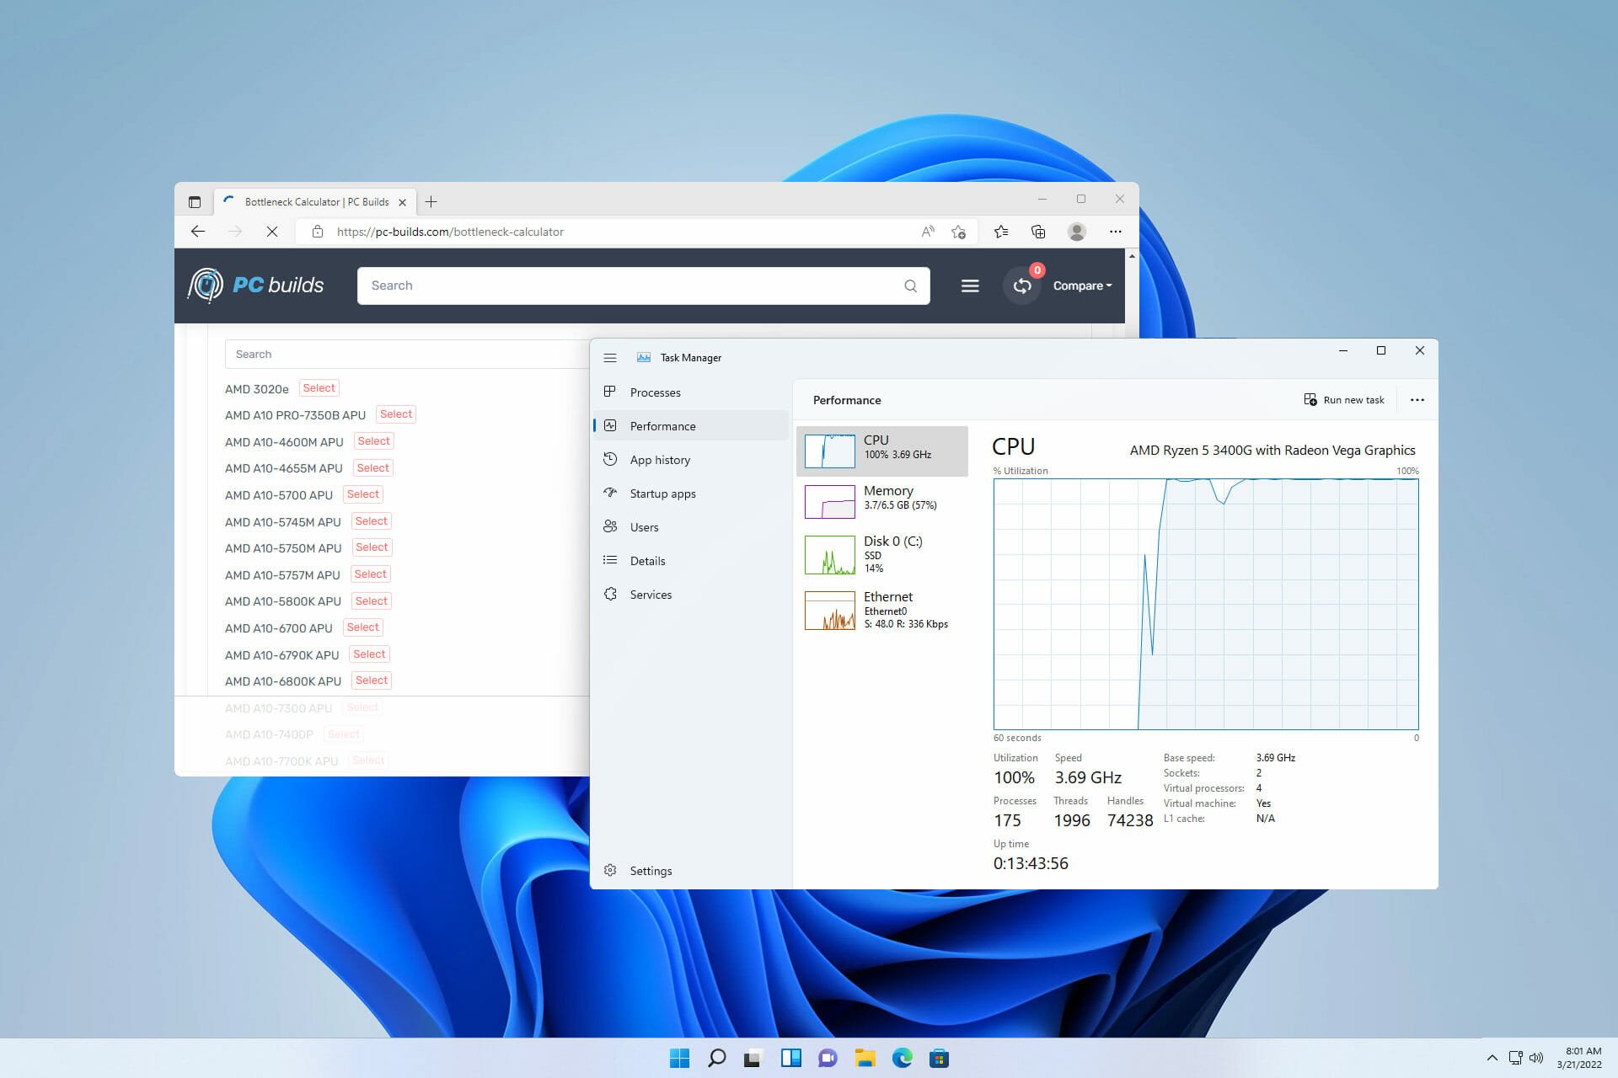
Task: Switch to the Processes tab in Task Manager
Action: click(655, 391)
